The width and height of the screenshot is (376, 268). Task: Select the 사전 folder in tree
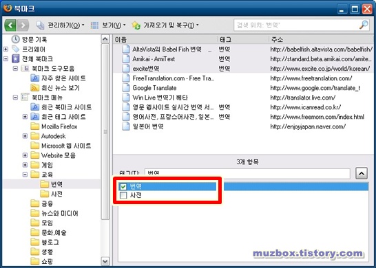click(x=52, y=194)
